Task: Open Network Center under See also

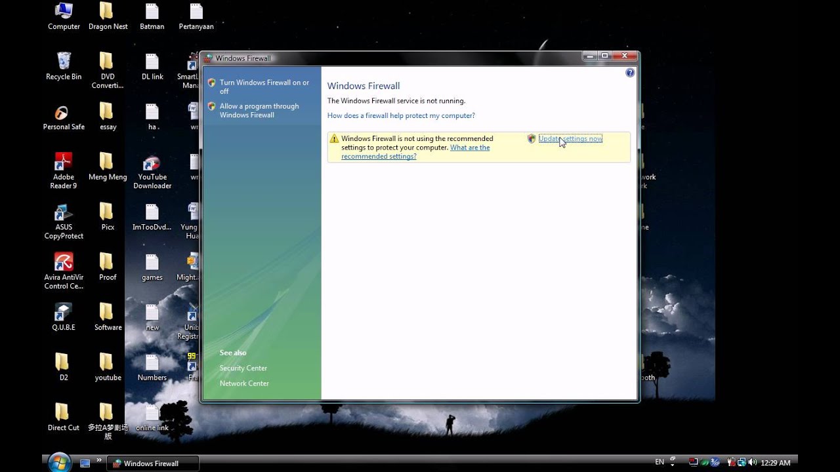Action: coord(244,383)
